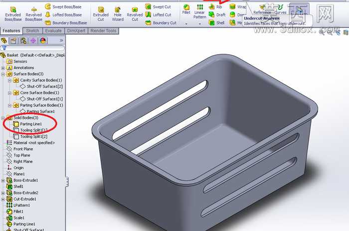Collapse the Surface Bodies(3) folder

point(3,74)
